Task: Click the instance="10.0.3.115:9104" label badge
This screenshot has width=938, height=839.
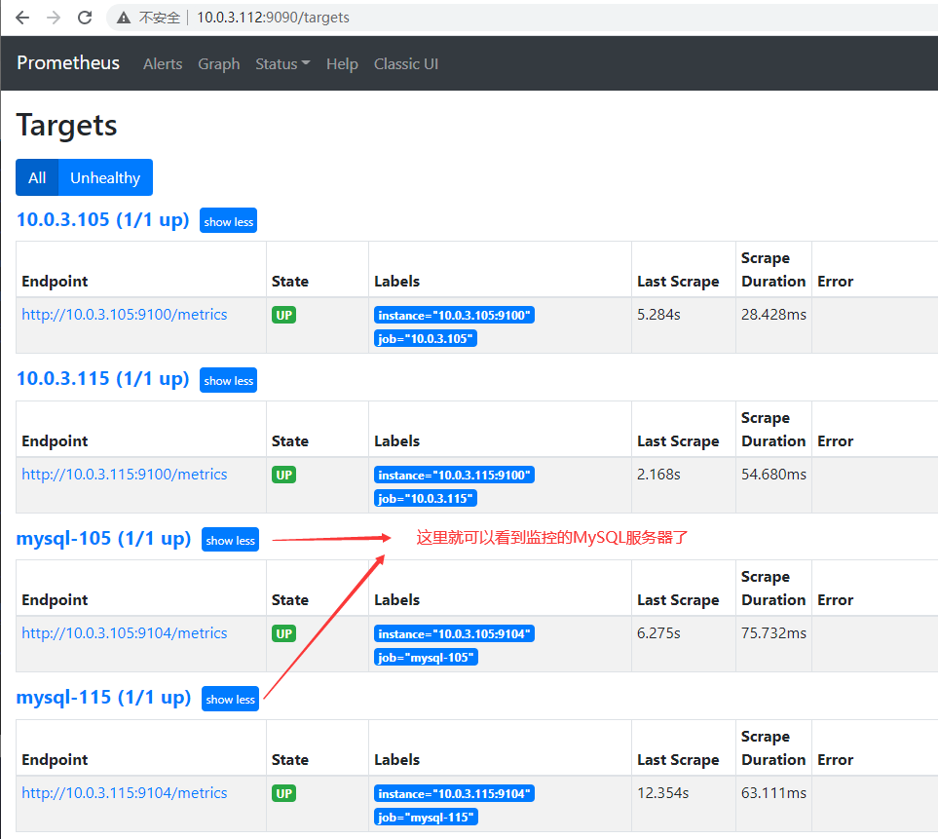Action: pos(454,792)
